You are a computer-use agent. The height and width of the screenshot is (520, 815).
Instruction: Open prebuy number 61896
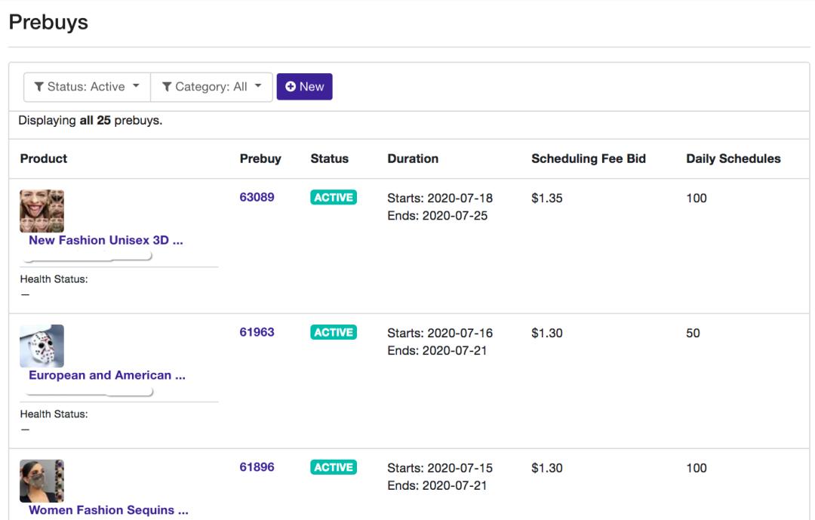[x=257, y=468]
